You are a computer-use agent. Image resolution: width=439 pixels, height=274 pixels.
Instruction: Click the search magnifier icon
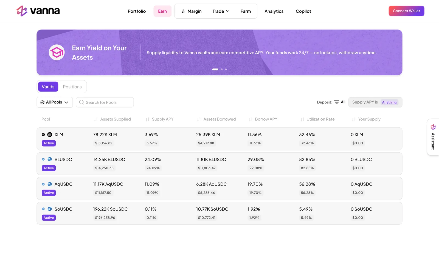[81, 102]
